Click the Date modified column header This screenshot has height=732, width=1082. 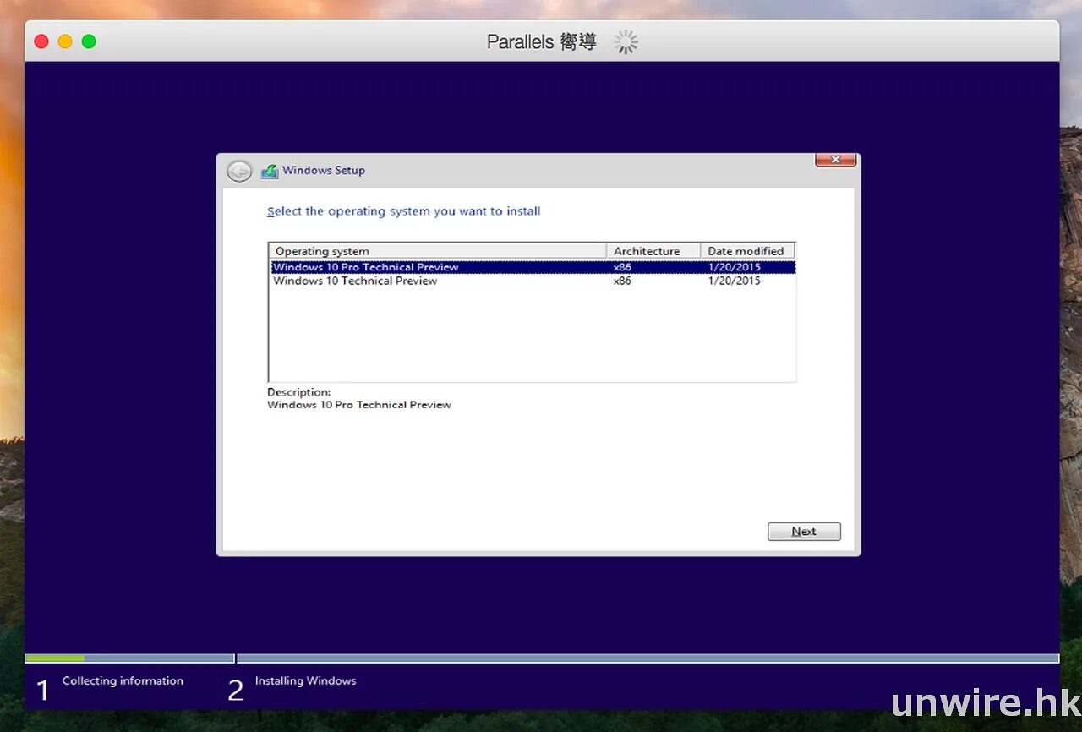click(747, 251)
